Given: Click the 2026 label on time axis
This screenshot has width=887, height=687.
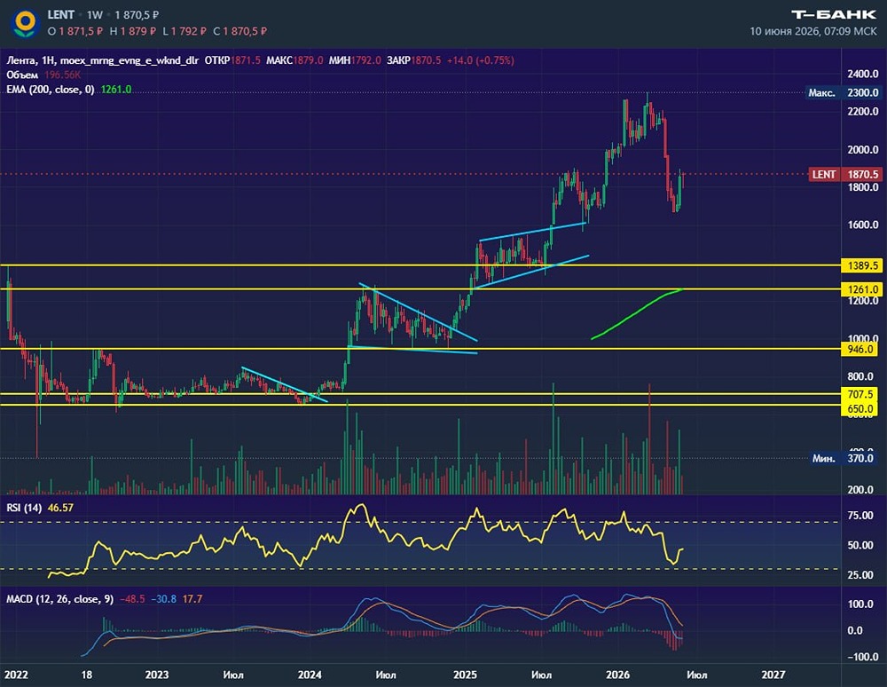Looking at the screenshot, I should point(617,675).
